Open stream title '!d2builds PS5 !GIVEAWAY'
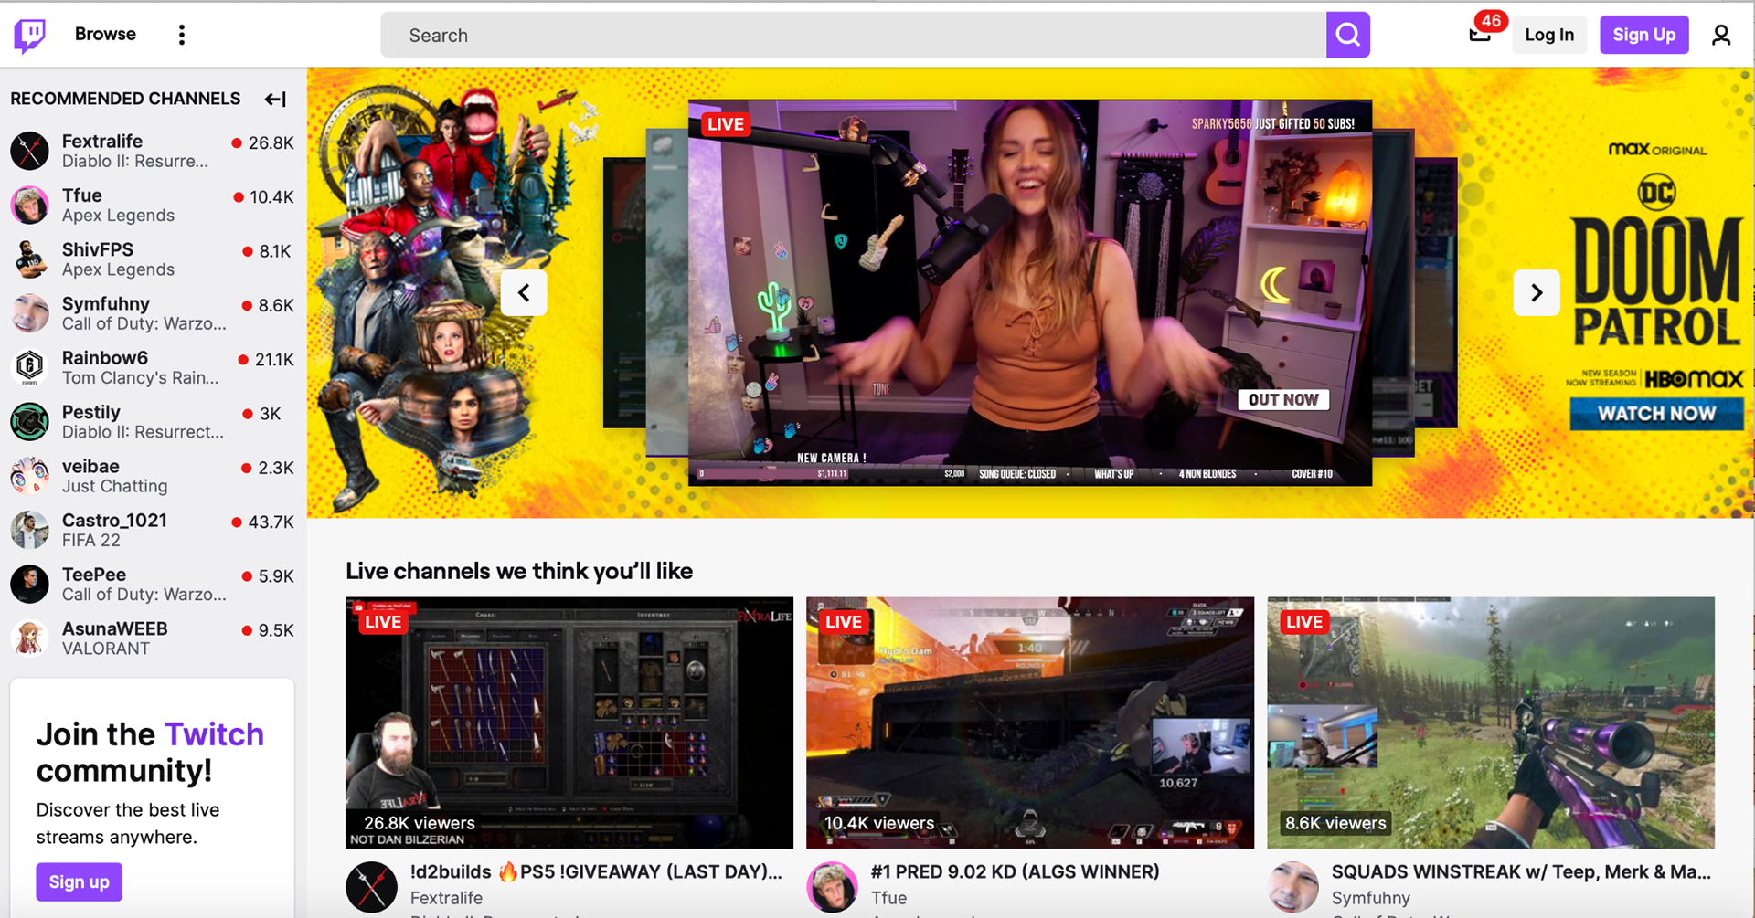Viewport: 1755px width, 918px height. click(596, 871)
